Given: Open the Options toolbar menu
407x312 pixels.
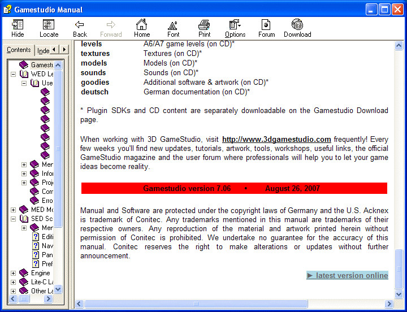Looking at the screenshot, I should coord(235,28).
